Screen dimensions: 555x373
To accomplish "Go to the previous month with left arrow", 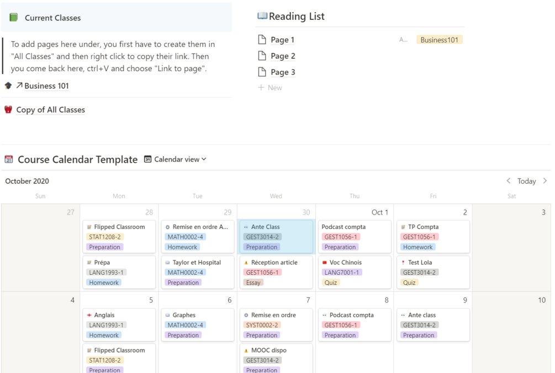I will [x=509, y=181].
